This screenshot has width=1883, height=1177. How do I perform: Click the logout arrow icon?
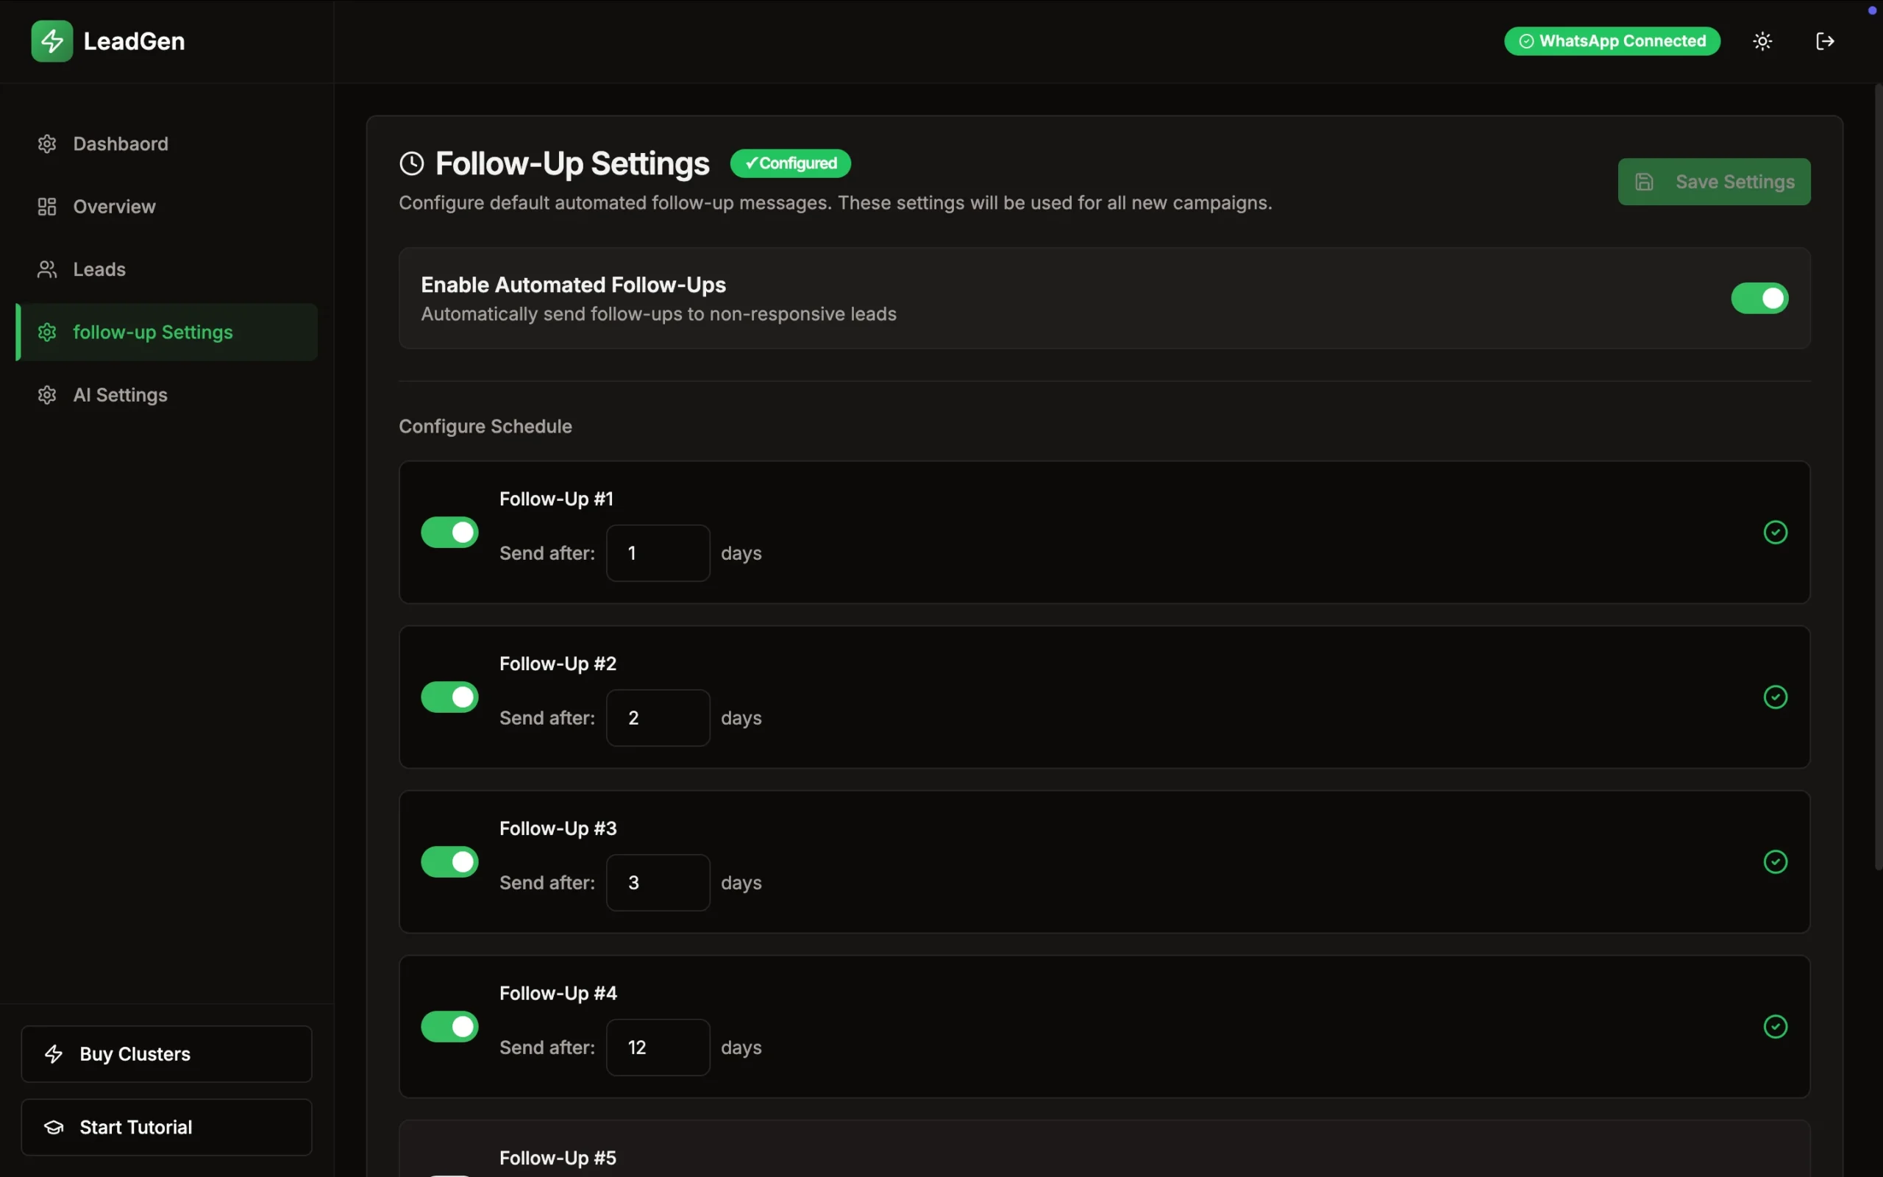click(x=1825, y=41)
